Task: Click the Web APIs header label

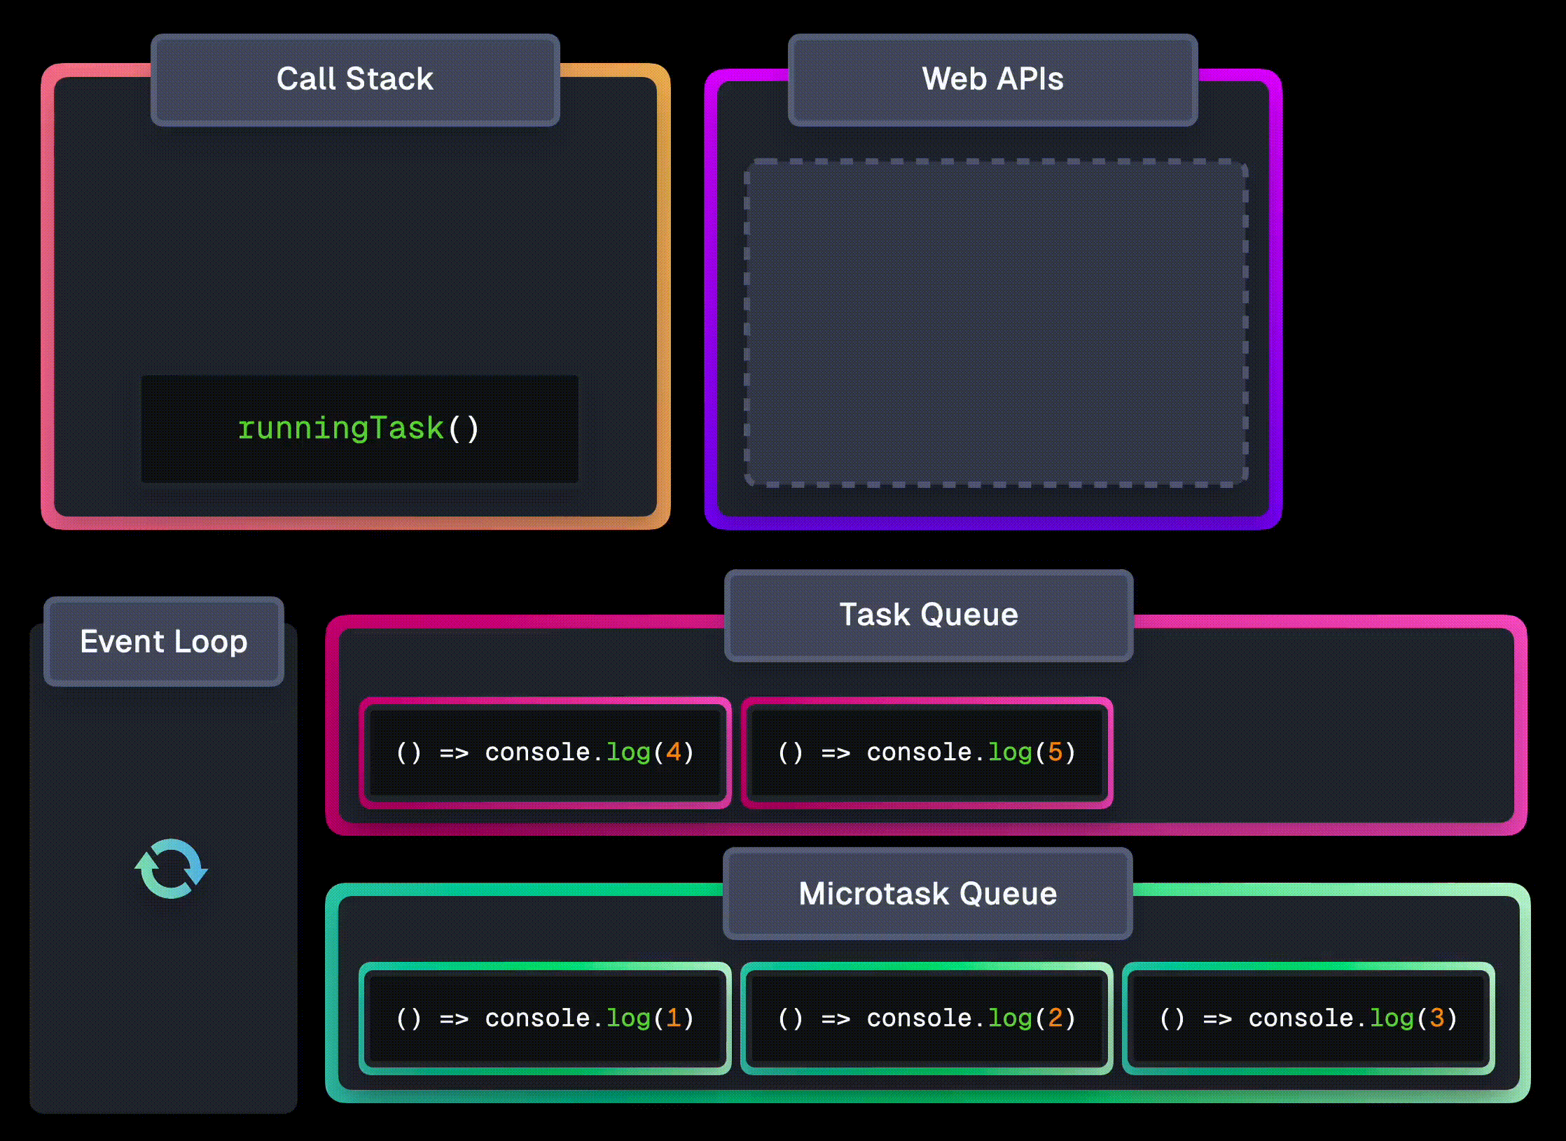Action: (x=992, y=79)
